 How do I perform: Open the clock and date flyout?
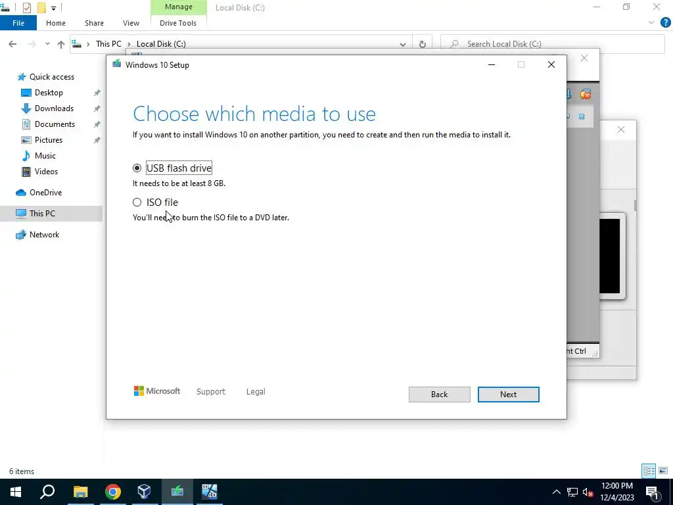pyautogui.click(x=616, y=492)
